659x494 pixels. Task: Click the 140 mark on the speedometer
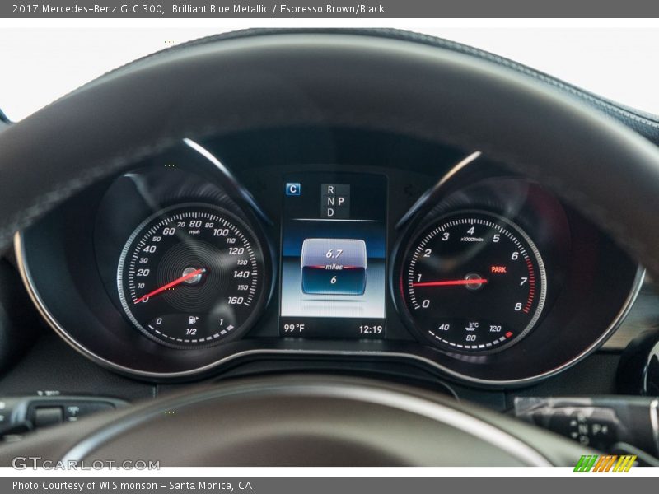tap(241, 274)
